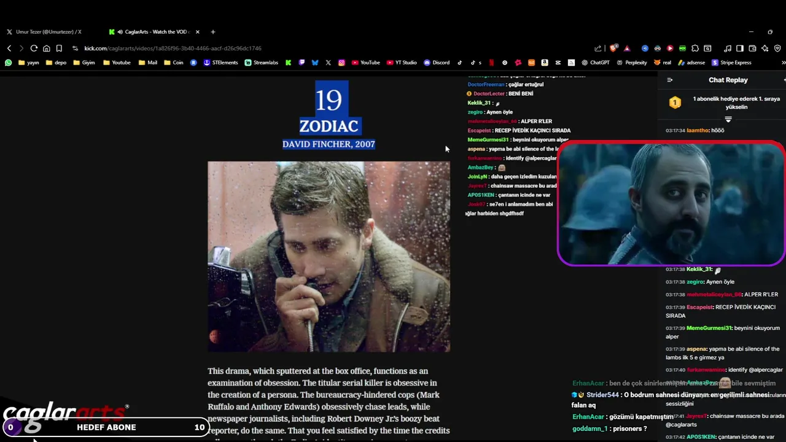Open the yayın bookmarks folder
The image size is (786, 442).
tap(29, 63)
